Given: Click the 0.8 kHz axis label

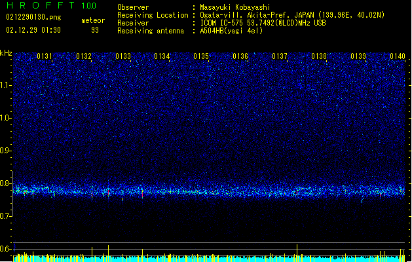Looking at the screenshot, I should [5, 183].
